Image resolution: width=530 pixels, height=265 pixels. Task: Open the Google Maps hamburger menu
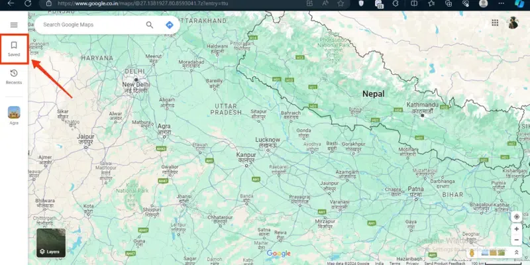coord(14,25)
